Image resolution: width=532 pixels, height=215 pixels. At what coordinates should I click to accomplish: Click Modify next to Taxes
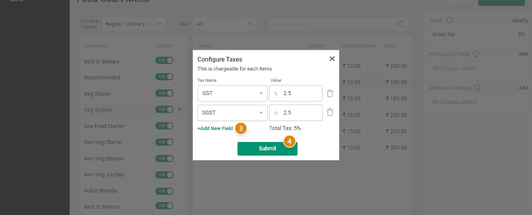[520, 20]
